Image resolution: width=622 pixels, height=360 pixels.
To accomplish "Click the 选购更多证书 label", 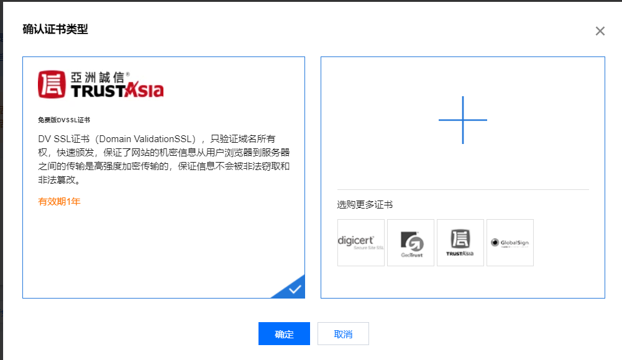I will pos(365,205).
